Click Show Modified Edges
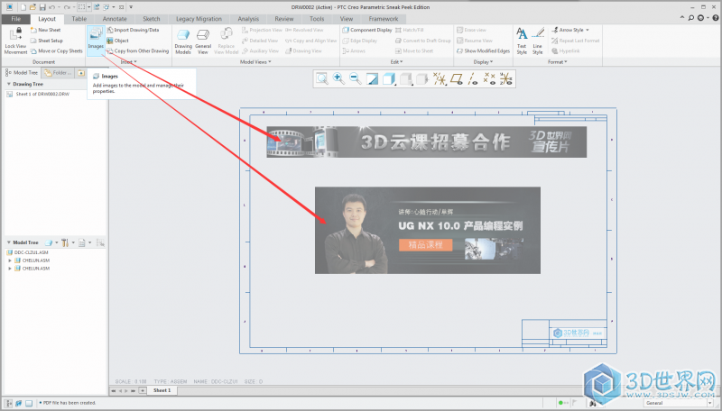 click(484, 51)
